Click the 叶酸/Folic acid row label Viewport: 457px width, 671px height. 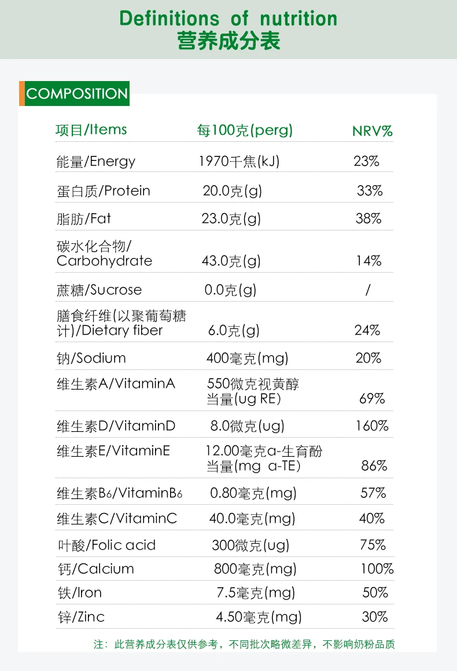pos(106,545)
